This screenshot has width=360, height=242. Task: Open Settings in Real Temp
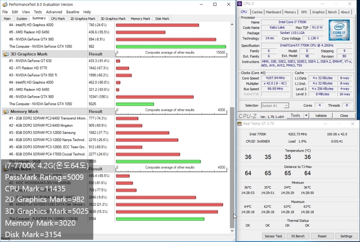346,236
